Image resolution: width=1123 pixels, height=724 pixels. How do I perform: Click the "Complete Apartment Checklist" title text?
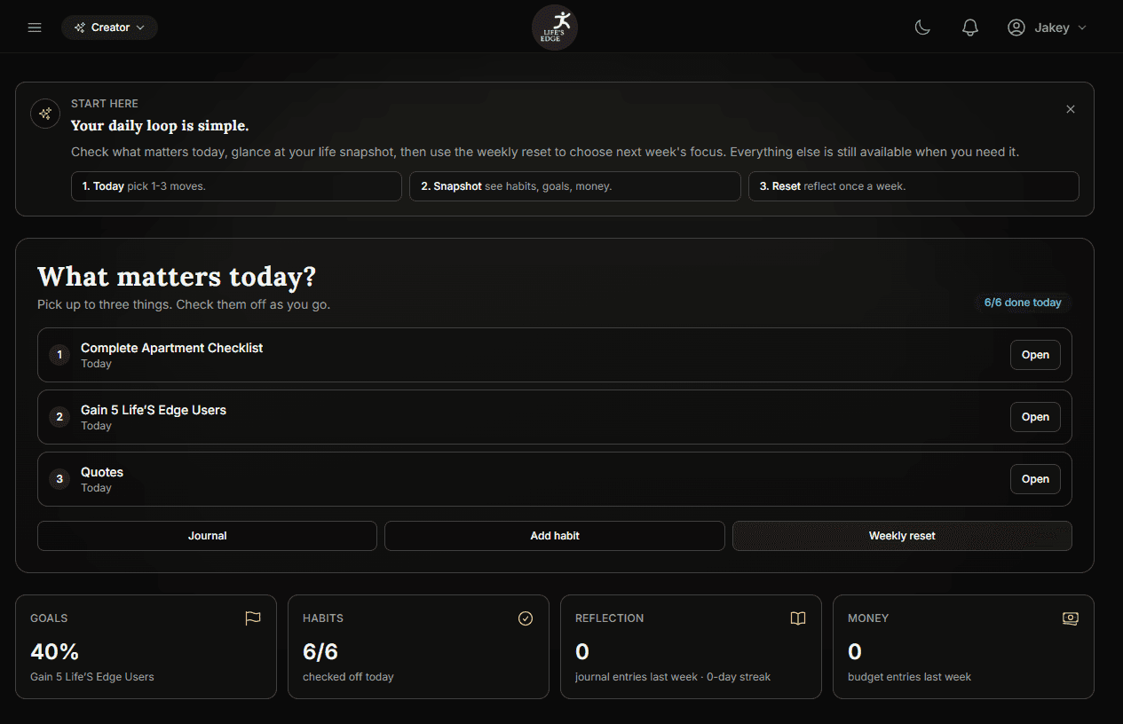(x=171, y=348)
